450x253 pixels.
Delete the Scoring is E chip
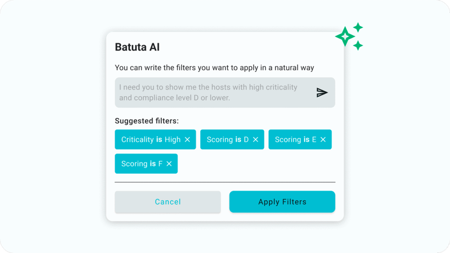coord(323,140)
